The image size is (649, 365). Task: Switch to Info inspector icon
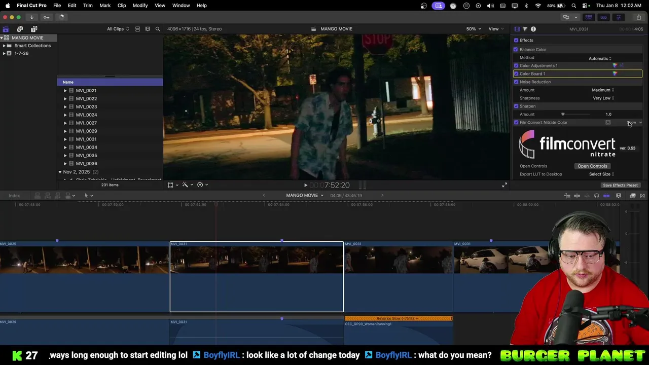(x=533, y=29)
